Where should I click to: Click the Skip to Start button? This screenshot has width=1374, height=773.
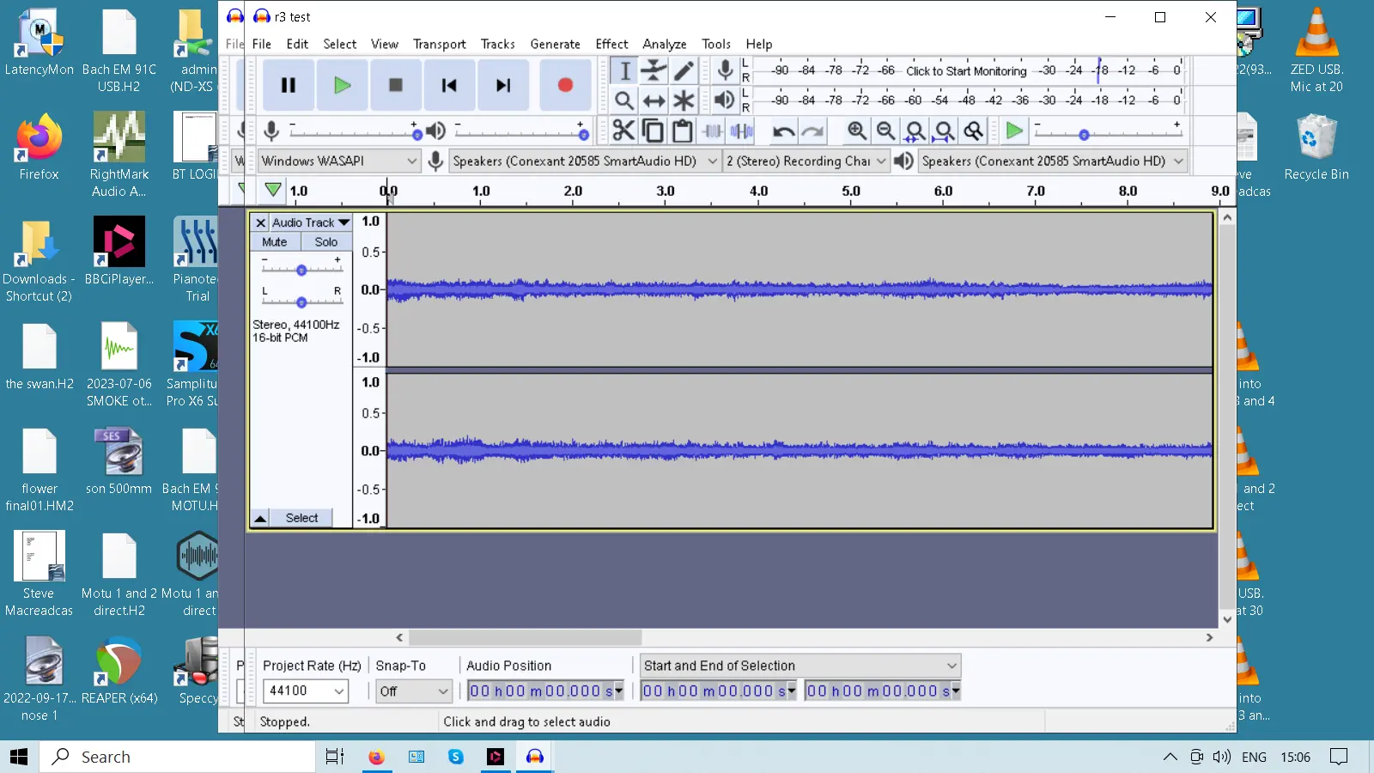(x=448, y=85)
